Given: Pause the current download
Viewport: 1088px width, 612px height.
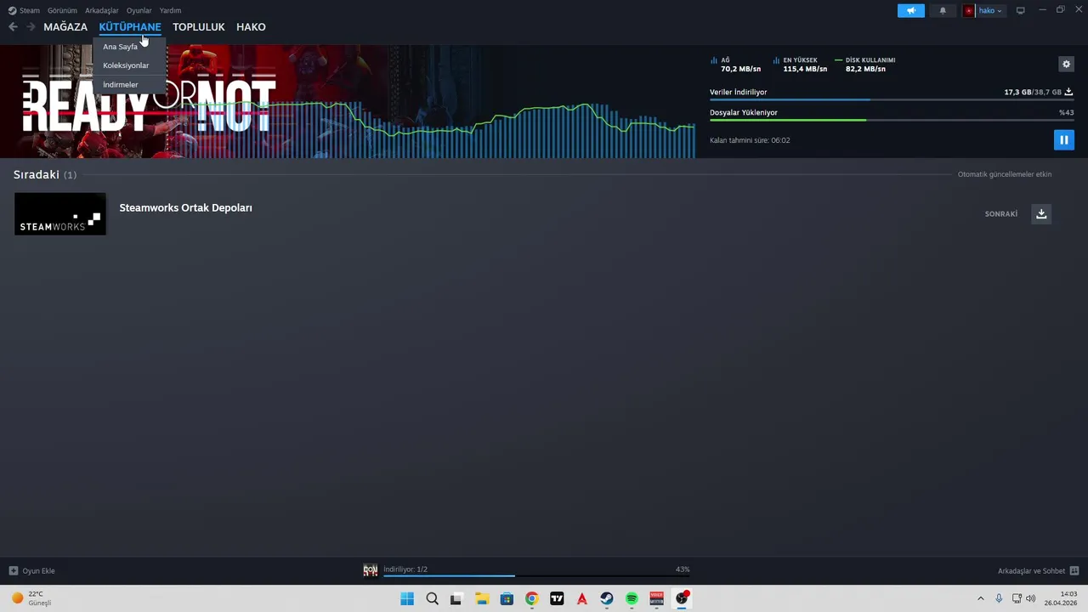Looking at the screenshot, I should (x=1063, y=139).
